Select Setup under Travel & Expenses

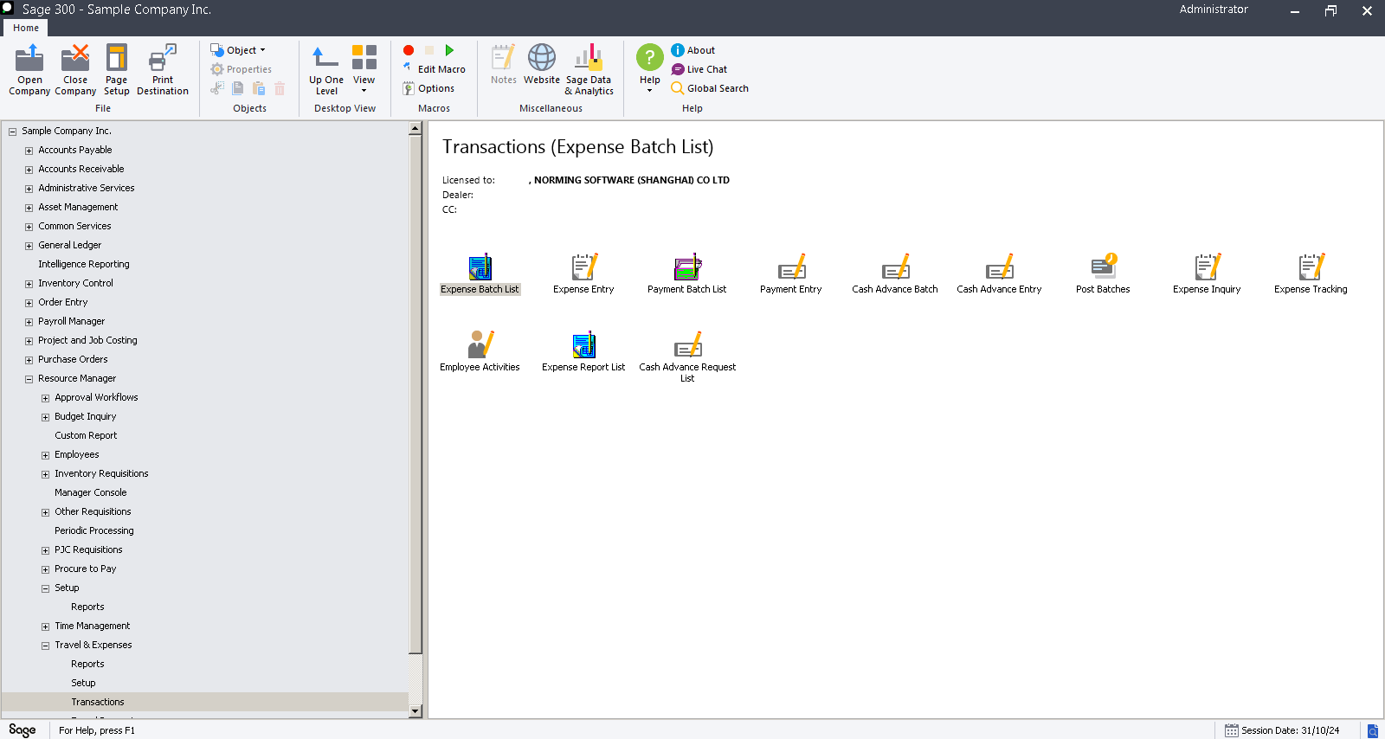point(83,683)
